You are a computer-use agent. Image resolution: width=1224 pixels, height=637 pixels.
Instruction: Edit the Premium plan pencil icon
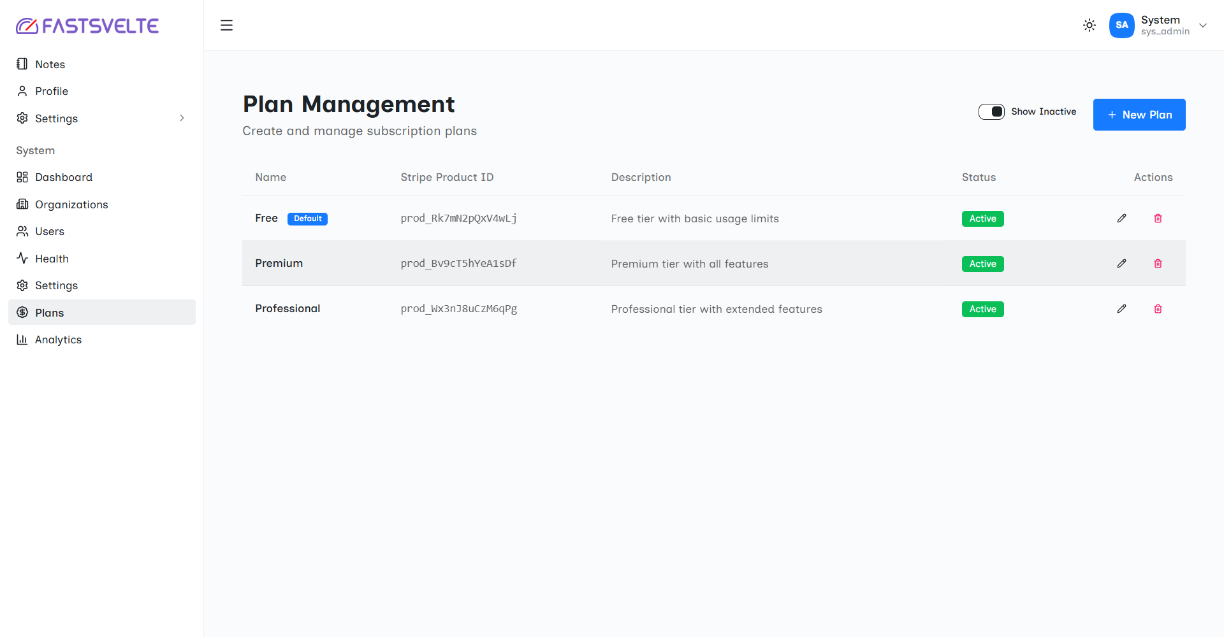point(1122,264)
